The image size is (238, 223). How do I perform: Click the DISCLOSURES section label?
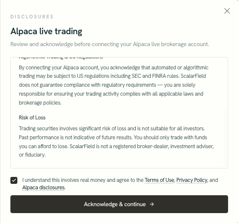(32, 17)
